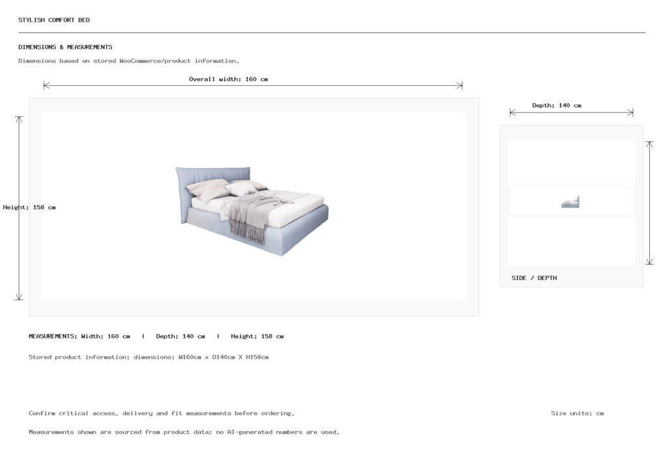Click the text about stored WooCommerce/product information
Image resolution: width=666 pixels, height=466 pixels.
tap(129, 60)
